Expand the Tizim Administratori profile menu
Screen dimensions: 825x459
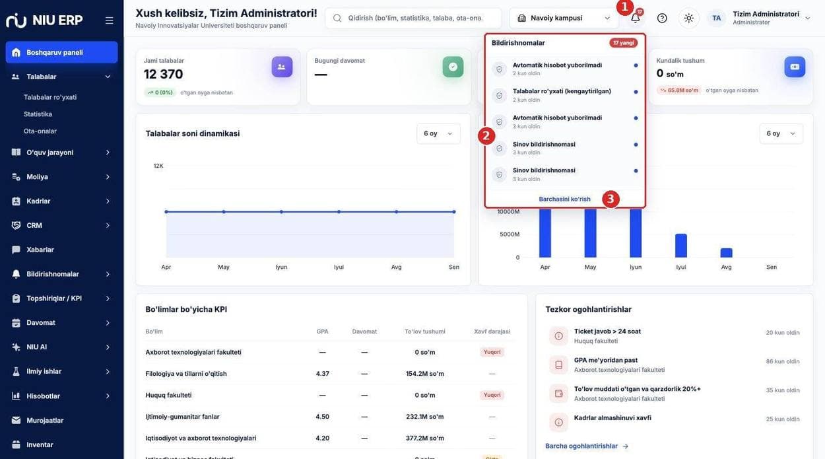pos(759,18)
